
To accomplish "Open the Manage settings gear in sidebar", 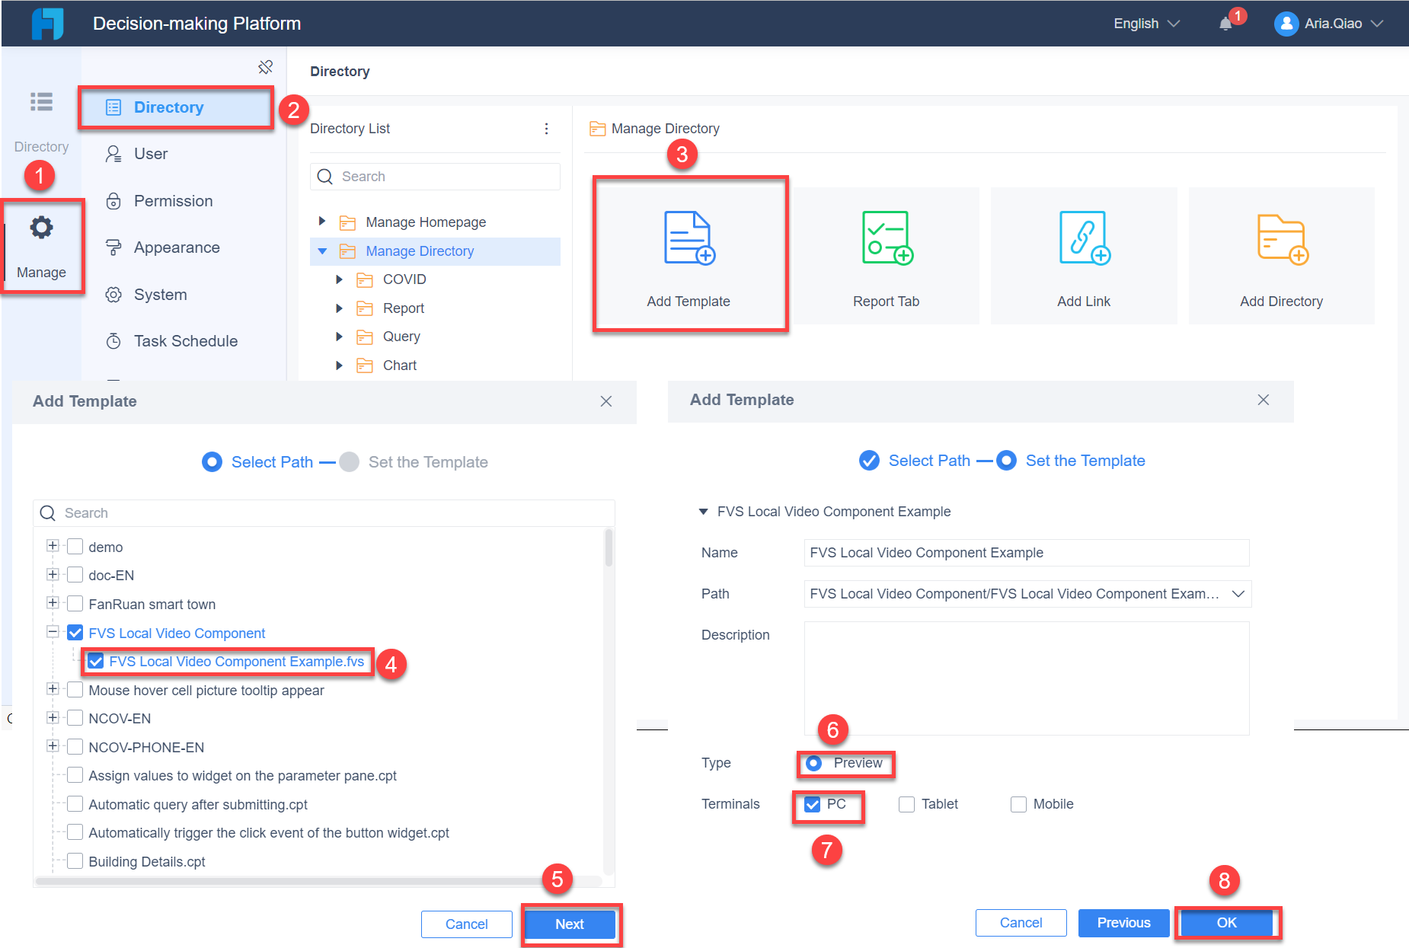I will (x=42, y=226).
